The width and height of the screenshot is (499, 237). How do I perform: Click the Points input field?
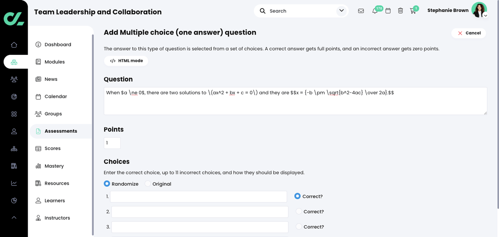tap(112, 143)
